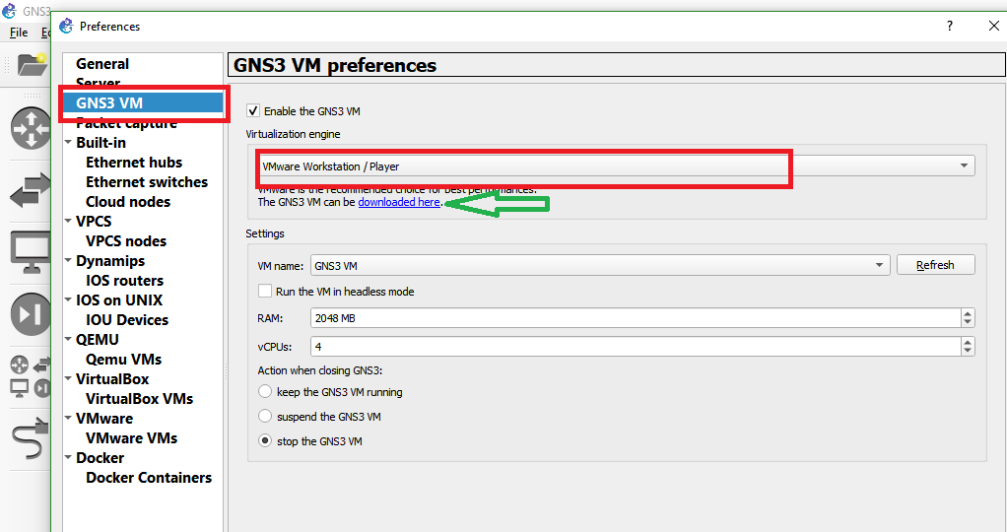1007x532 pixels.
Task: Browse routers device icon
Action: [31, 128]
